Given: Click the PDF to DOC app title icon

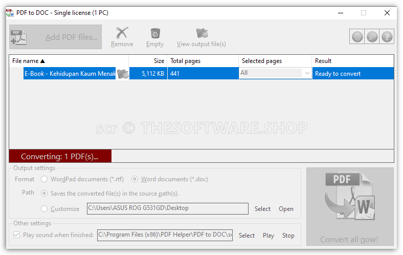Looking at the screenshot, I should tap(10, 13).
